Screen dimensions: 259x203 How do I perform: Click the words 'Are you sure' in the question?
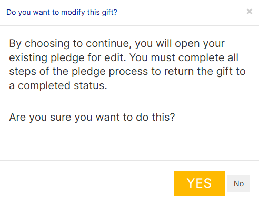tap(40, 117)
